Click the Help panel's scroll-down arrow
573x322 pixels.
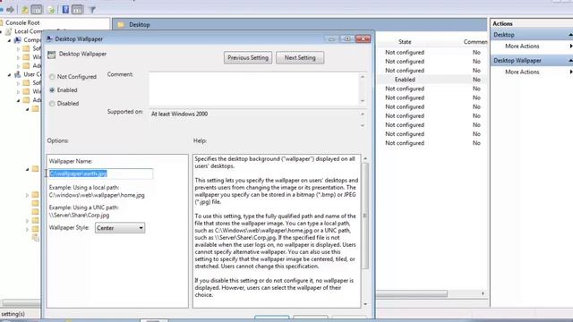[365, 304]
